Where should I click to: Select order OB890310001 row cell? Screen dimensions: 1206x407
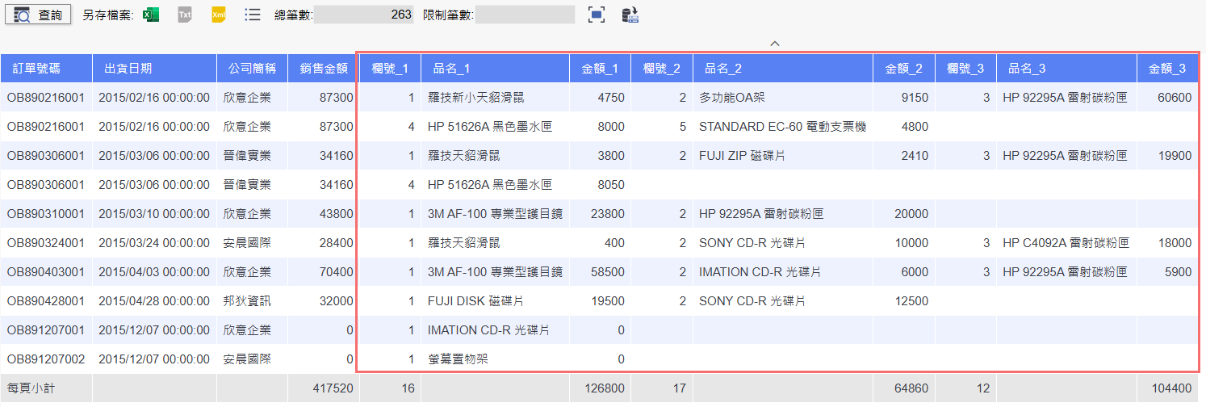pos(46,214)
